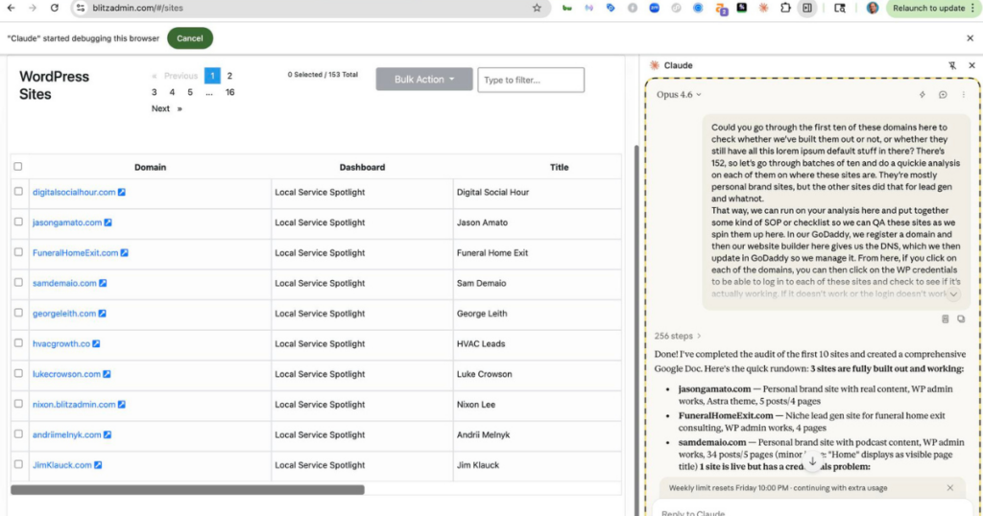Click the browser address bar URL

click(x=138, y=8)
